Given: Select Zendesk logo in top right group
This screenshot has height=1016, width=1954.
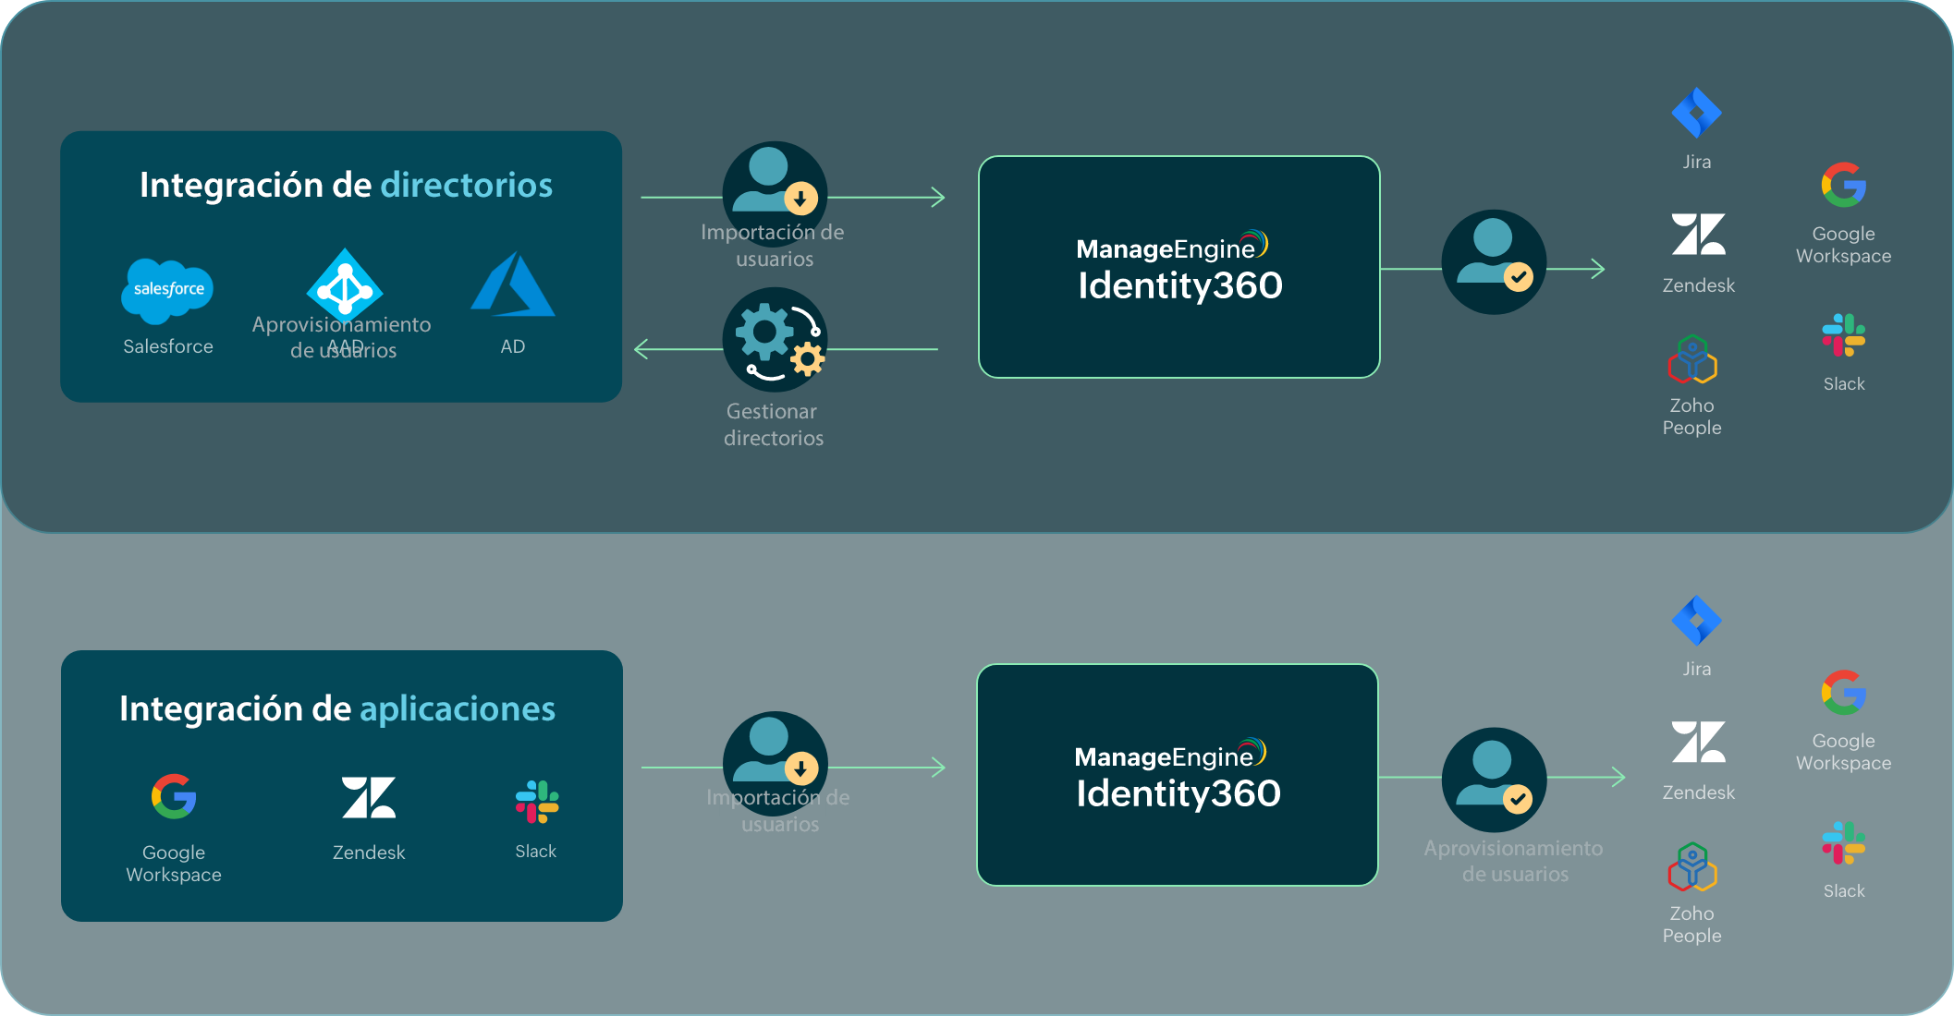Looking at the screenshot, I should 1698,235.
